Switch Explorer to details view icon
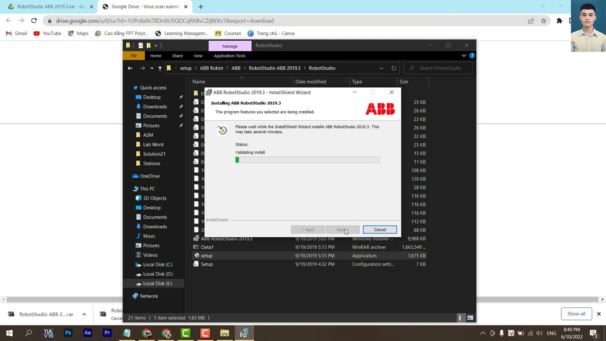Viewport: 606px width, 341px height. [x=460, y=318]
